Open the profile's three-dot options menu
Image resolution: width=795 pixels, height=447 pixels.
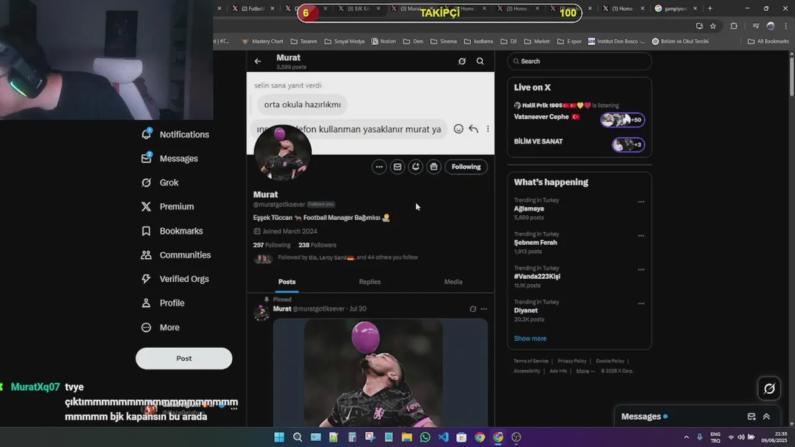379,166
